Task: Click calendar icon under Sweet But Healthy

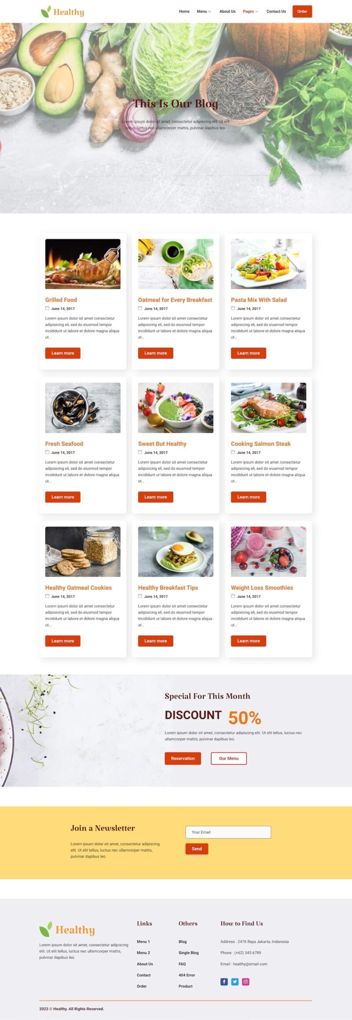Action: click(140, 452)
